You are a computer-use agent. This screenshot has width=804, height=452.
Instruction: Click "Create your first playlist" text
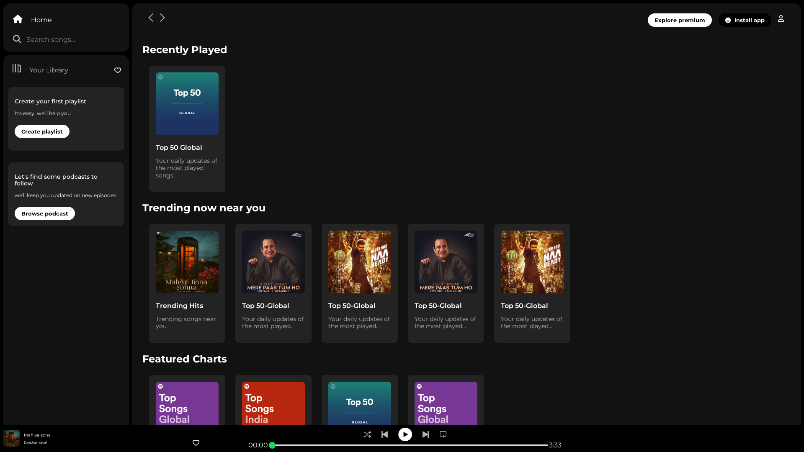tap(50, 101)
